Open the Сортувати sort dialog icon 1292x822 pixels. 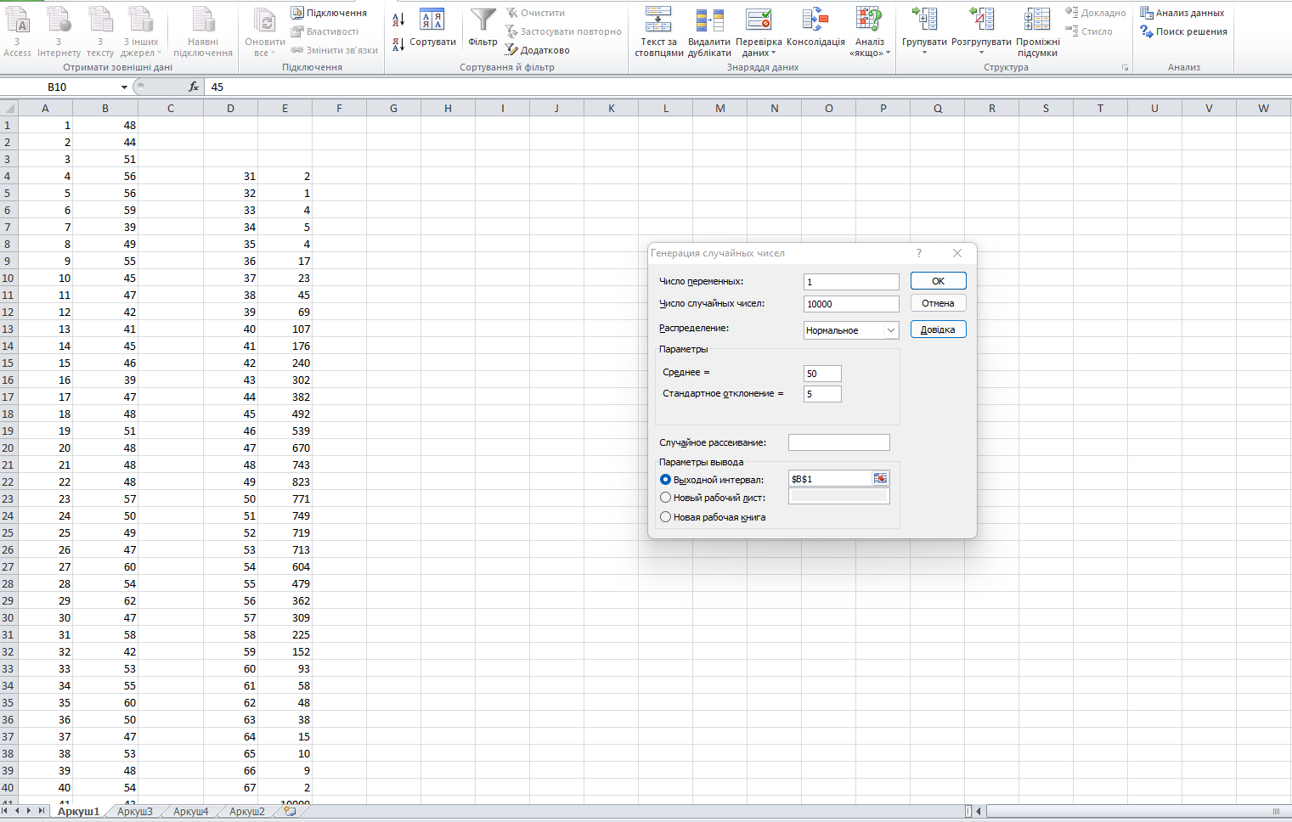tap(432, 21)
